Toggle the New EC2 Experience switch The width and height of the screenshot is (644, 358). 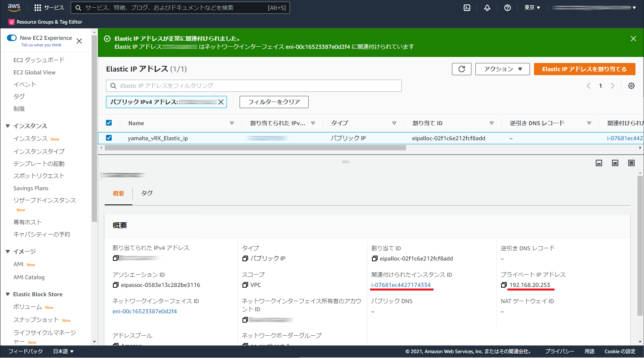pyautogui.click(x=12, y=38)
